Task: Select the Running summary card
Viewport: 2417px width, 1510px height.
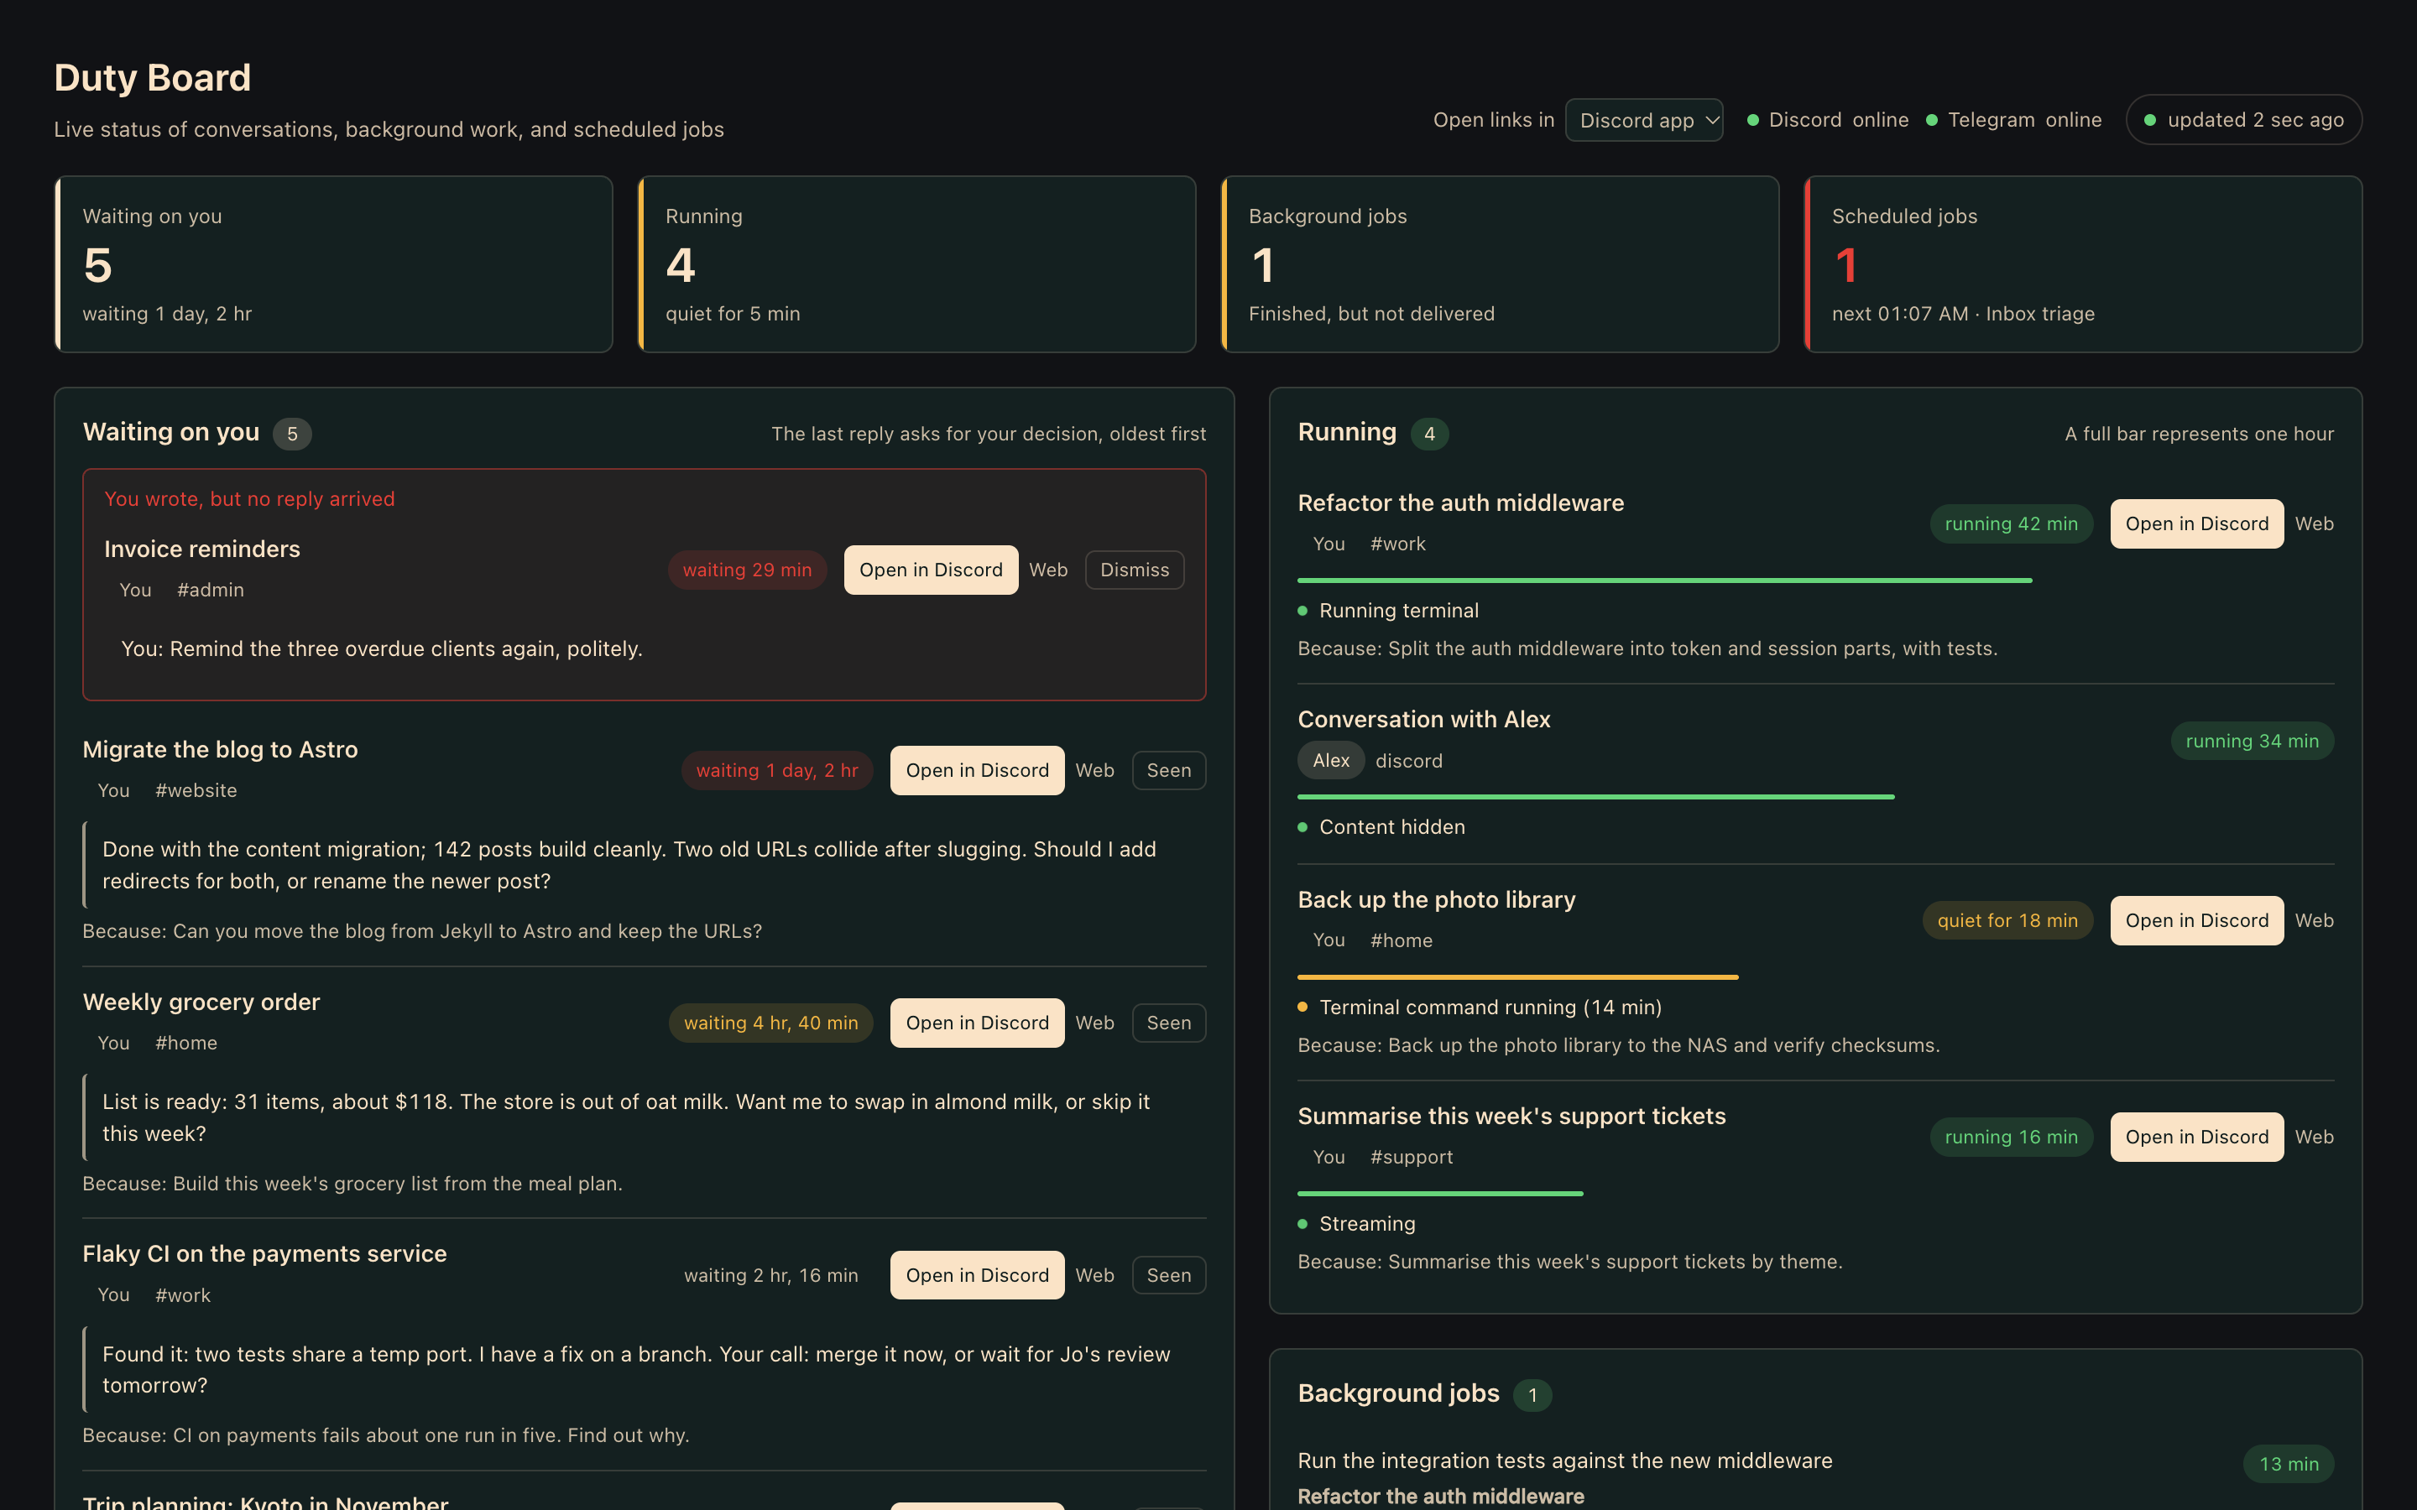Action: 916,264
